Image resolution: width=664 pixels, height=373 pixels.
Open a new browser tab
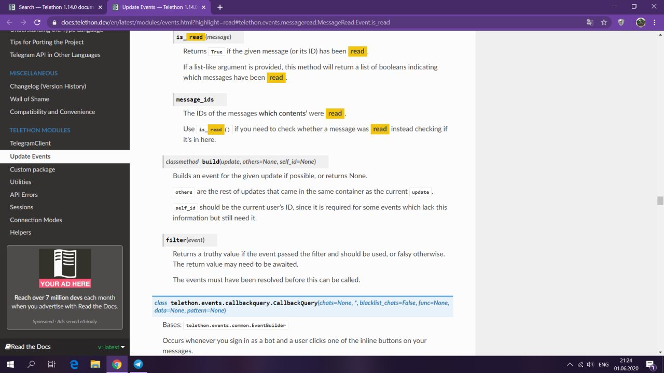pyautogui.click(x=220, y=7)
